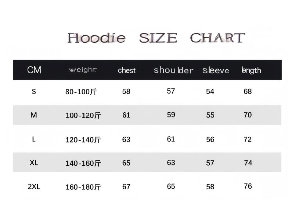The width and height of the screenshot is (288, 200).
Task: Select length value 74 for size XL
Action: coord(248,163)
